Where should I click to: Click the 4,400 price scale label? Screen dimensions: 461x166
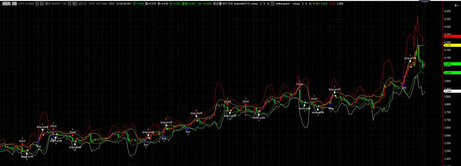click(x=448, y=11)
